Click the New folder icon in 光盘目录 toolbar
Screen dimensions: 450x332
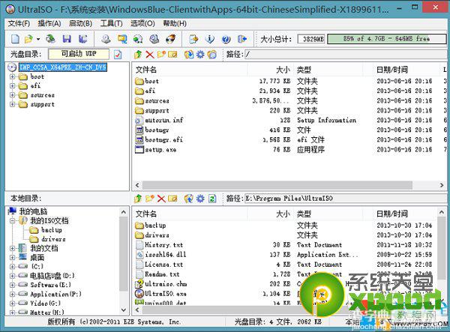tap(161, 54)
